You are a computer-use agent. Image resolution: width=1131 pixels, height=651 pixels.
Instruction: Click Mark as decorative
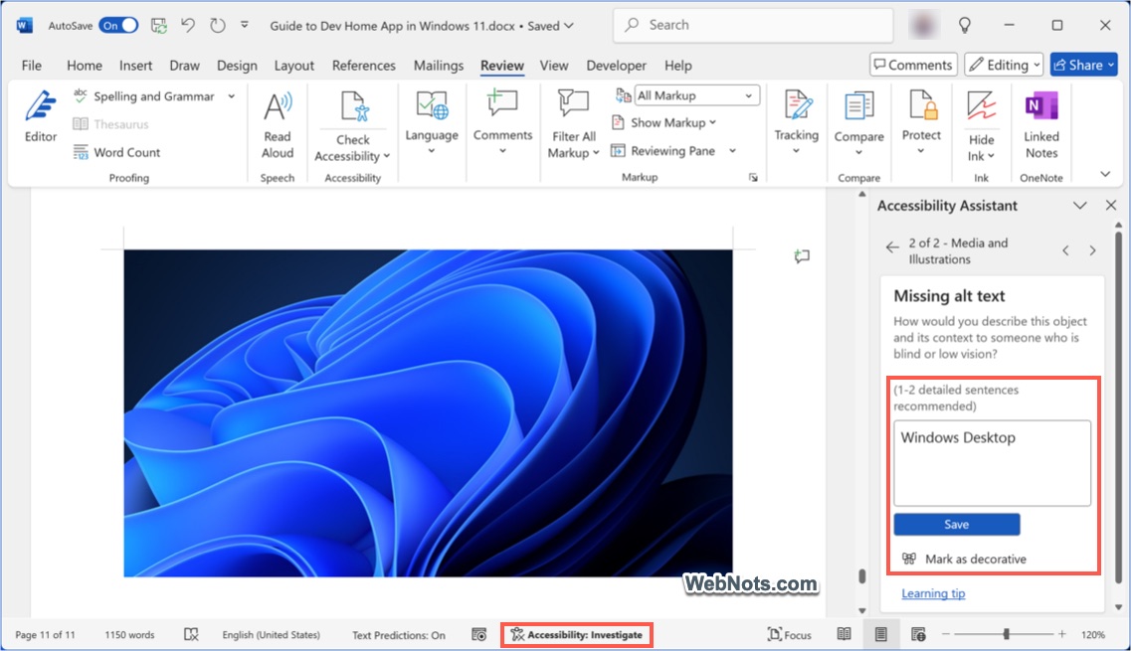[964, 559]
